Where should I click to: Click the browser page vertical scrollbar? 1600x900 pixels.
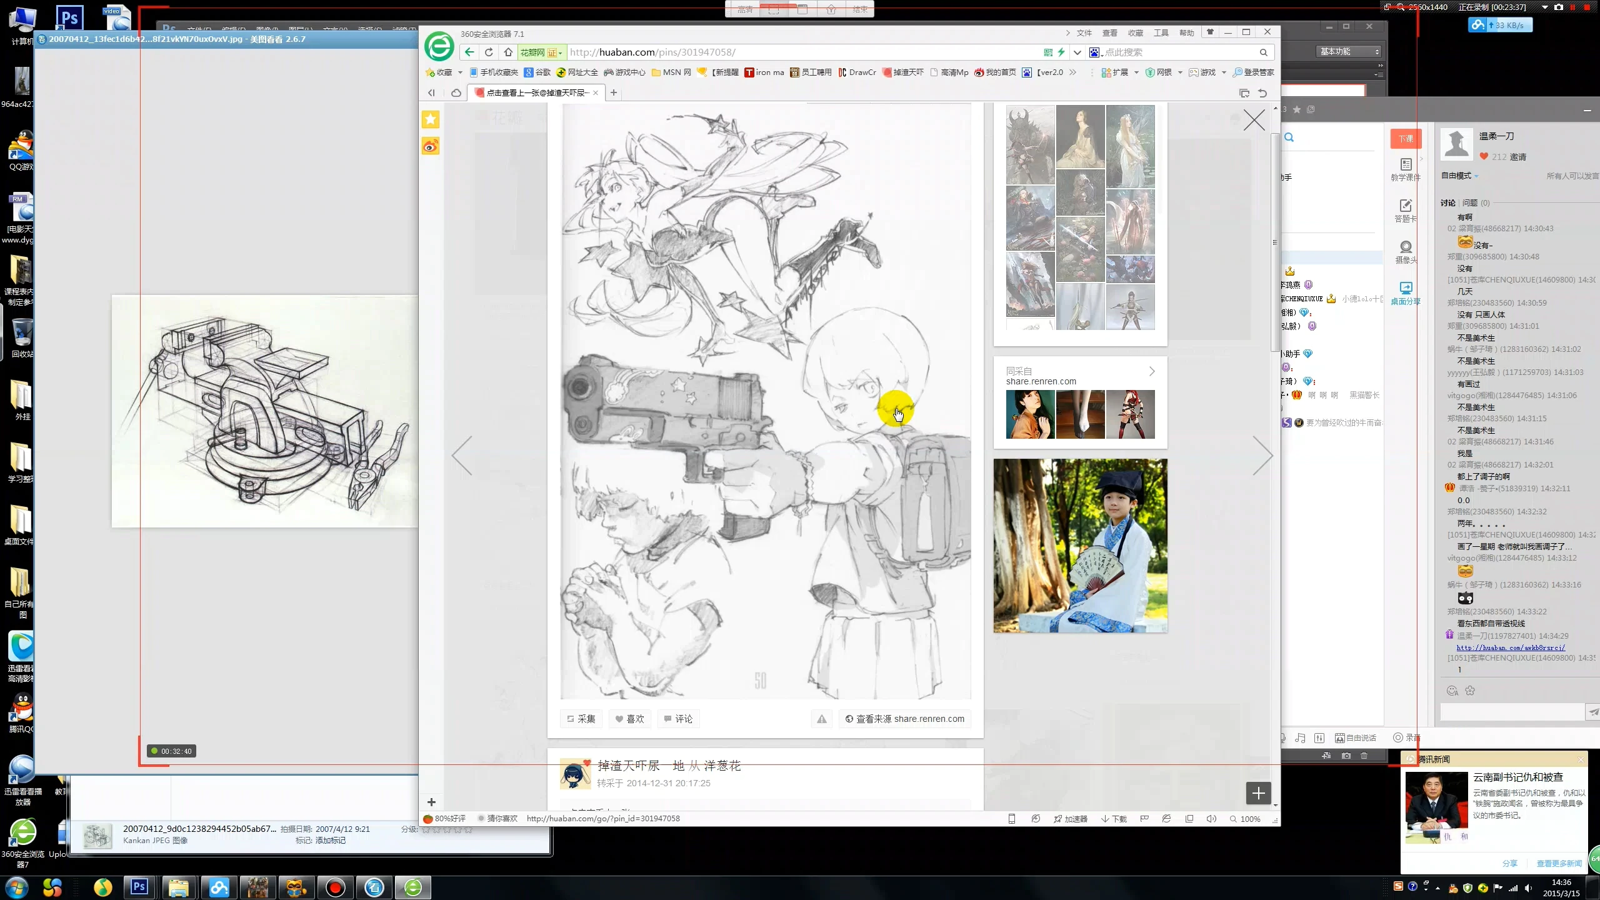point(1275,242)
